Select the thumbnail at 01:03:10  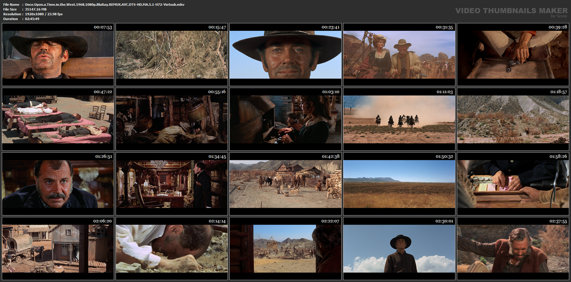(285, 119)
